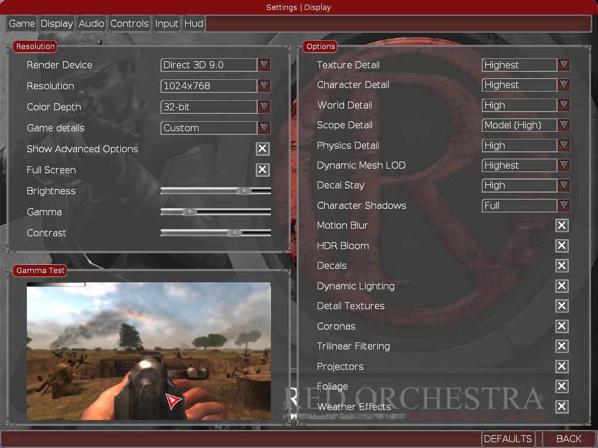
Task: Select the Controls tab
Action: click(129, 23)
